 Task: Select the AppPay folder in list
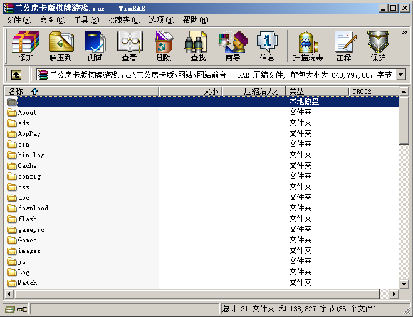[29, 134]
